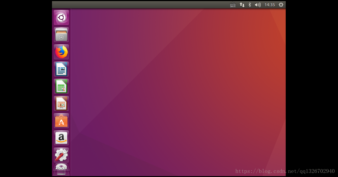Open System Settings wrench-and-gear icon
The image size is (338, 177).
(61, 155)
